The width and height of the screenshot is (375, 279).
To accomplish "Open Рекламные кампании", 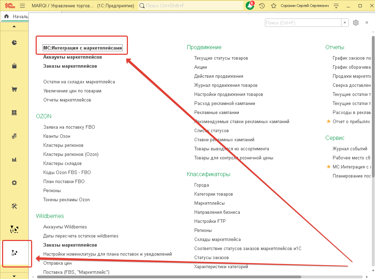I will (217, 112).
